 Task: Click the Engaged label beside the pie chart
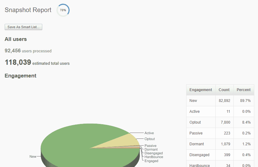[x=151, y=161]
